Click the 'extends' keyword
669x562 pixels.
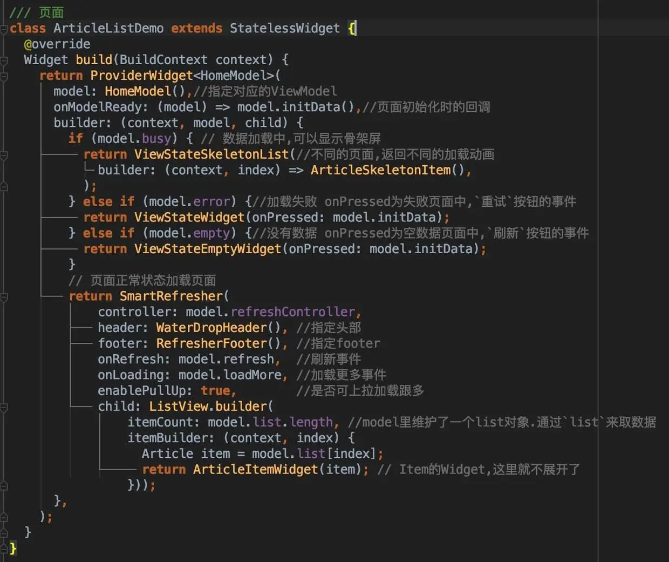(196, 28)
